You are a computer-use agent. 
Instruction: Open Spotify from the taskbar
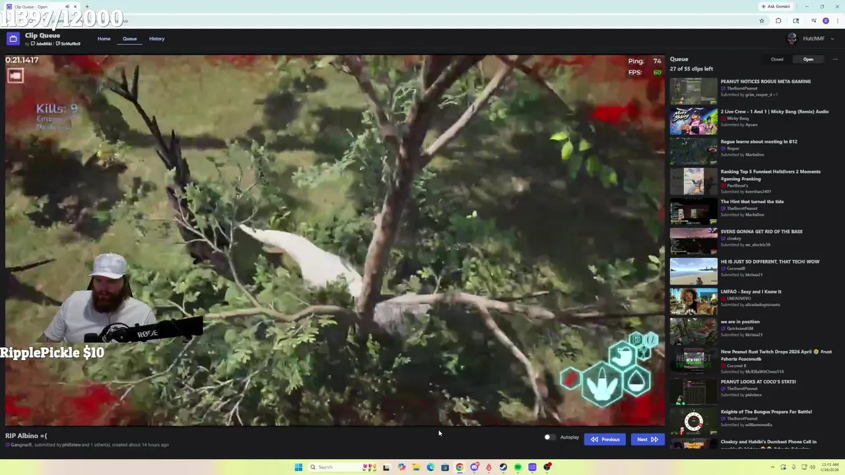tap(518, 467)
